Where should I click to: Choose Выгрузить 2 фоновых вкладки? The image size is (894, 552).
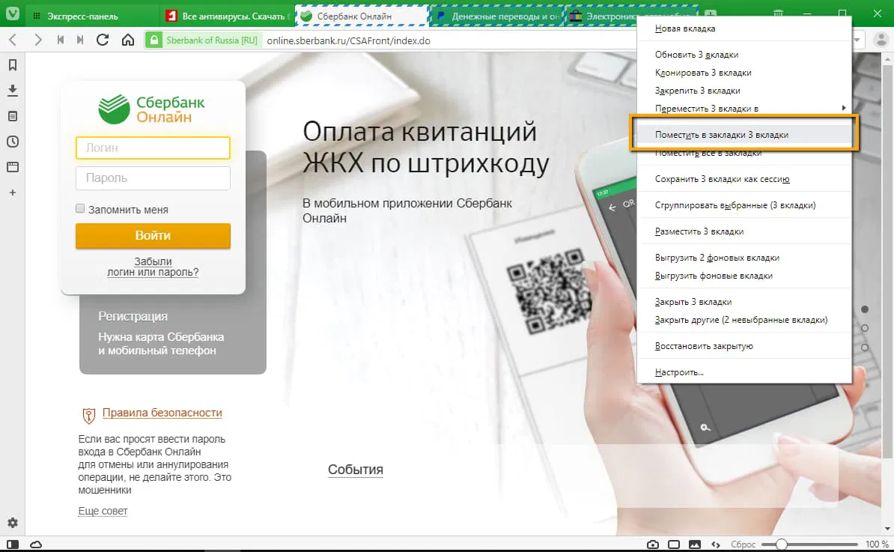point(744,258)
